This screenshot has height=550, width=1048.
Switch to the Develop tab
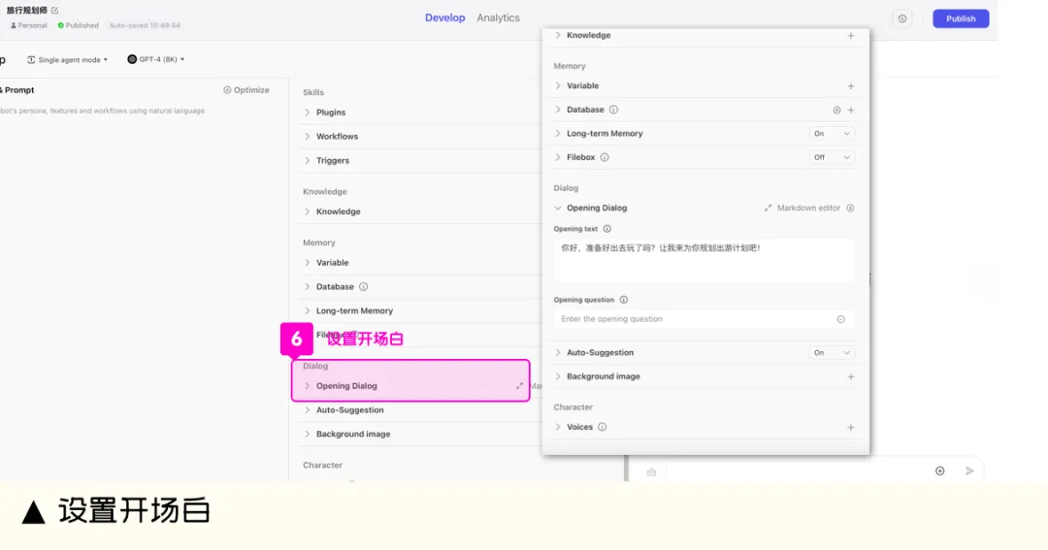pos(445,18)
